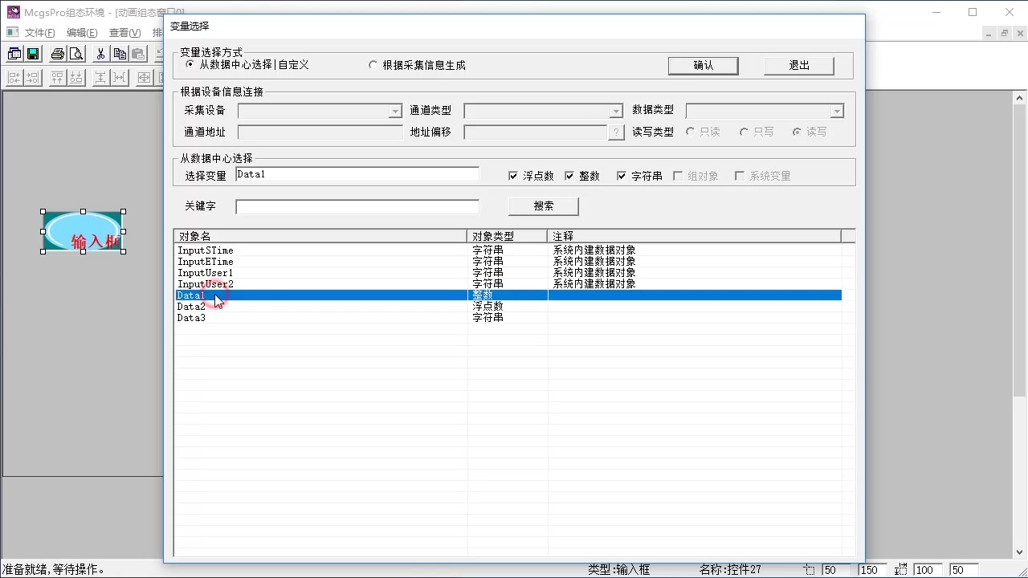
Task: Click the 地址偏移 input field
Action: coord(536,132)
